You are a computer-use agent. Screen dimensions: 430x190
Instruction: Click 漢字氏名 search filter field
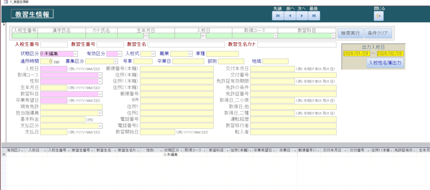62,36
